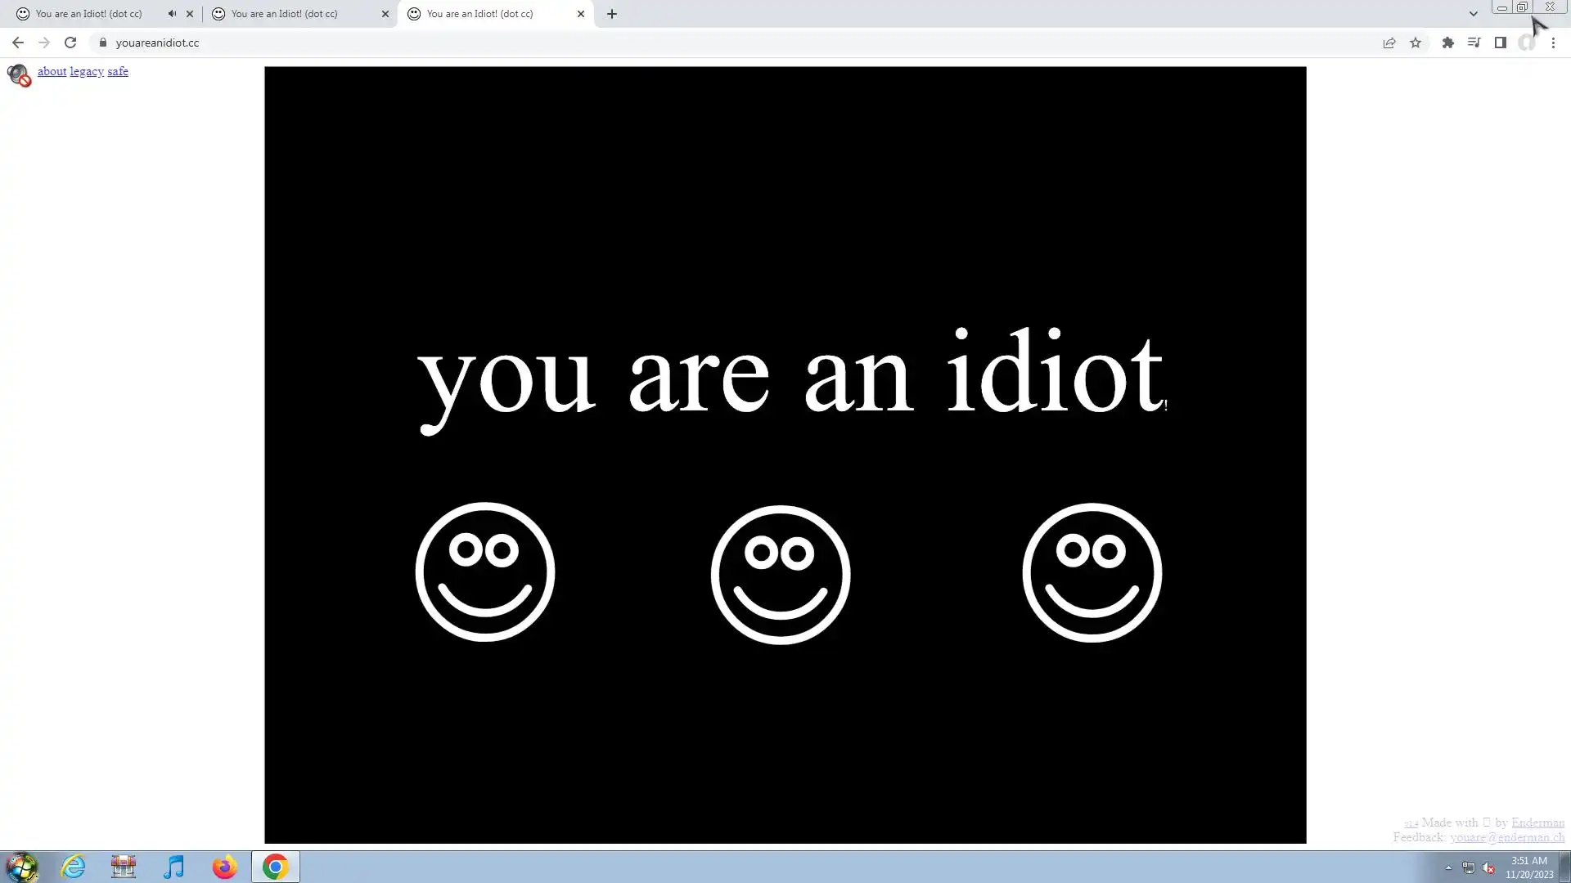The height and width of the screenshot is (883, 1571).
Task: Open the legacy link
Action: point(87,72)
